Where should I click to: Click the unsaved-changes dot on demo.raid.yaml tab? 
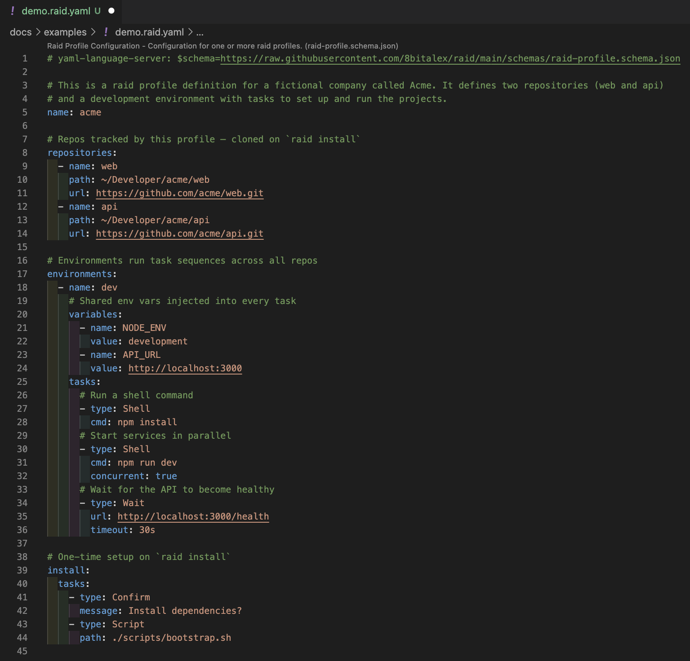[x=111, y=11]
